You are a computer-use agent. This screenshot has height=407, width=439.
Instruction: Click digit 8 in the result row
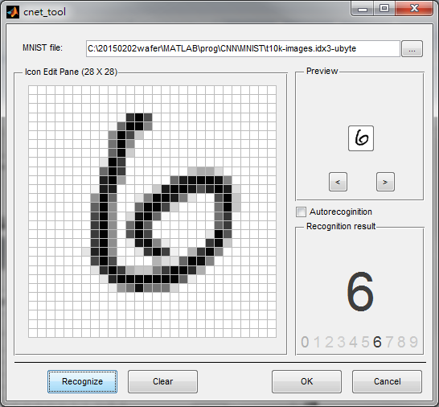coord(401,342)
